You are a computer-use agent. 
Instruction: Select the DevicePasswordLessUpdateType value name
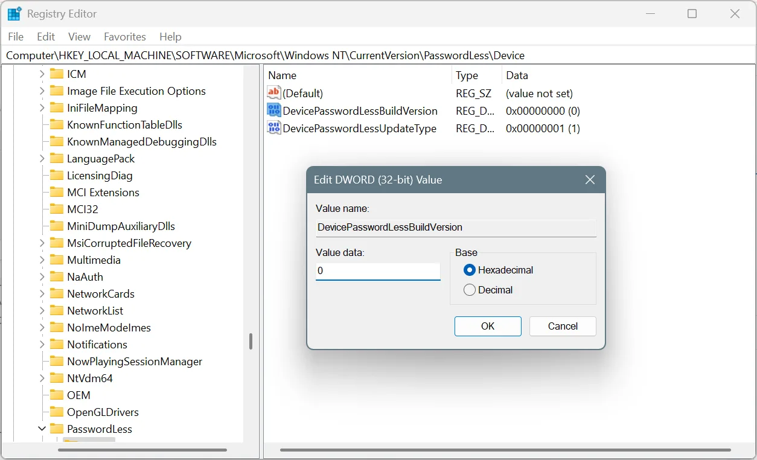[359, 128]
